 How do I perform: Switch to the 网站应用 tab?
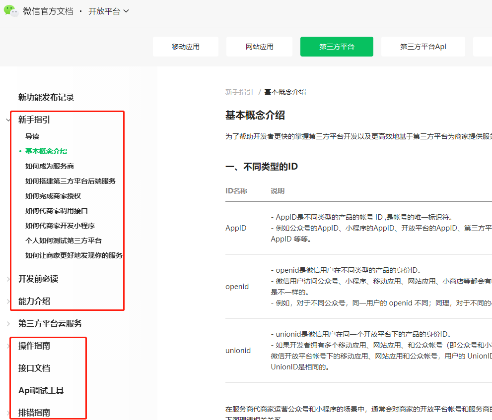pyautogui.click(x=259, y=47)
